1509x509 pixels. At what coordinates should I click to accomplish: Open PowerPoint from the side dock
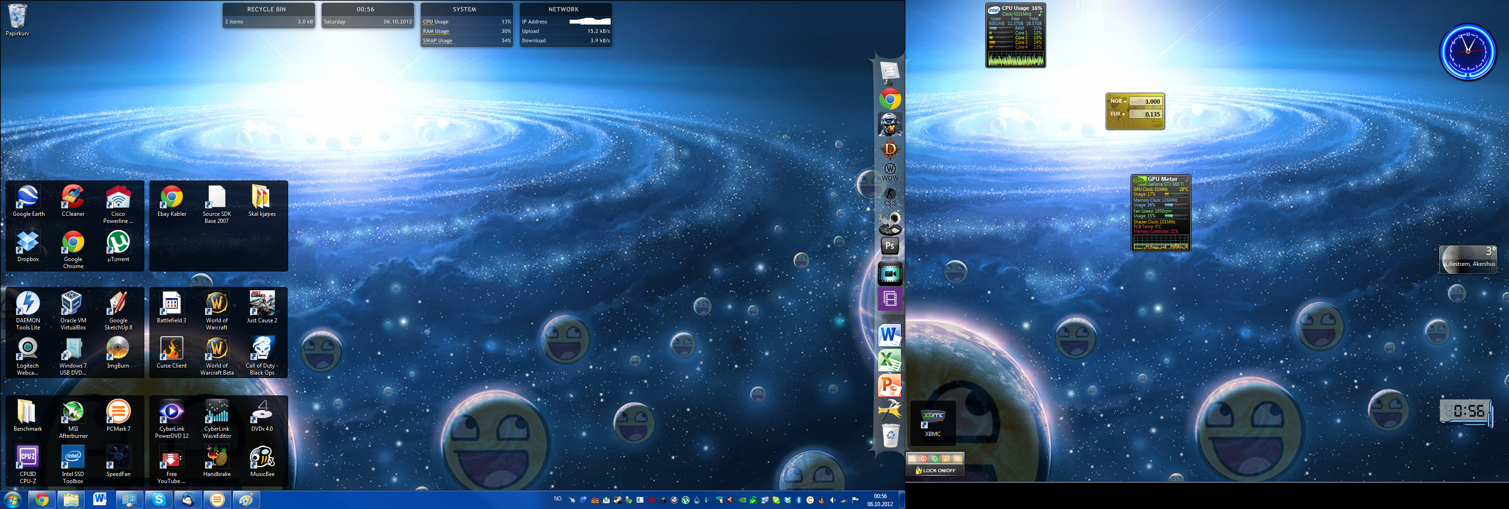pos(890,386)
